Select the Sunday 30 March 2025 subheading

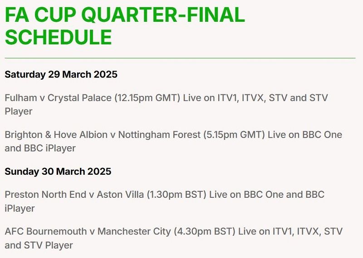click(x=58, y=172)
